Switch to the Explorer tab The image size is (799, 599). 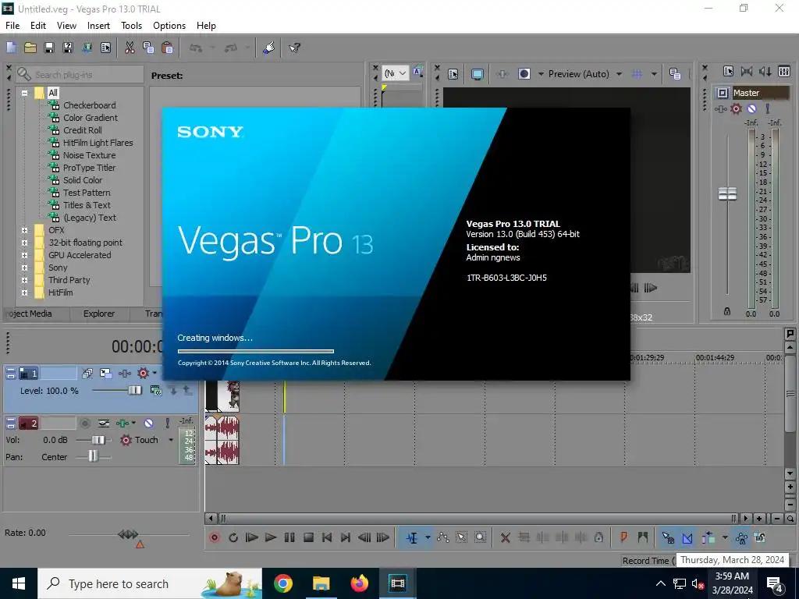pos(99,314)
